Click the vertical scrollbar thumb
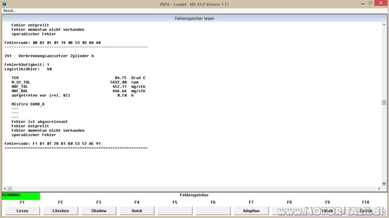This screenshot has width=389, height=218. coord(384,103)
